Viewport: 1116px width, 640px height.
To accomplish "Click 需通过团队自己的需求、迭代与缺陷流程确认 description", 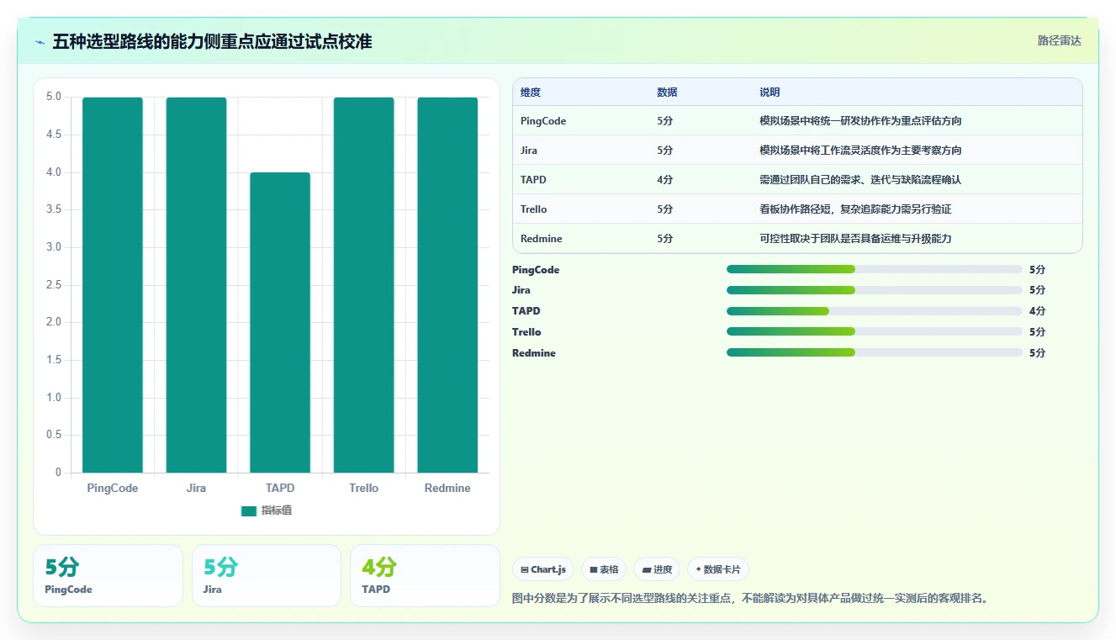I will tap(860, 180).
